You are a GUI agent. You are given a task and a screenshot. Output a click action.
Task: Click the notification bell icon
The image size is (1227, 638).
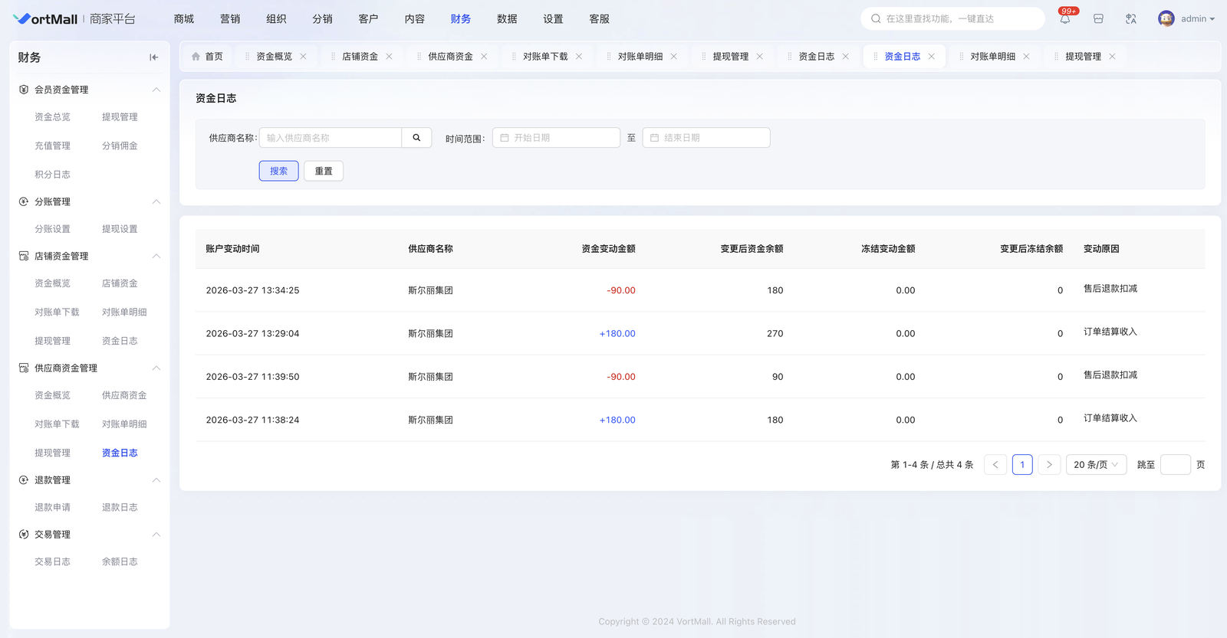point(1065,19)
